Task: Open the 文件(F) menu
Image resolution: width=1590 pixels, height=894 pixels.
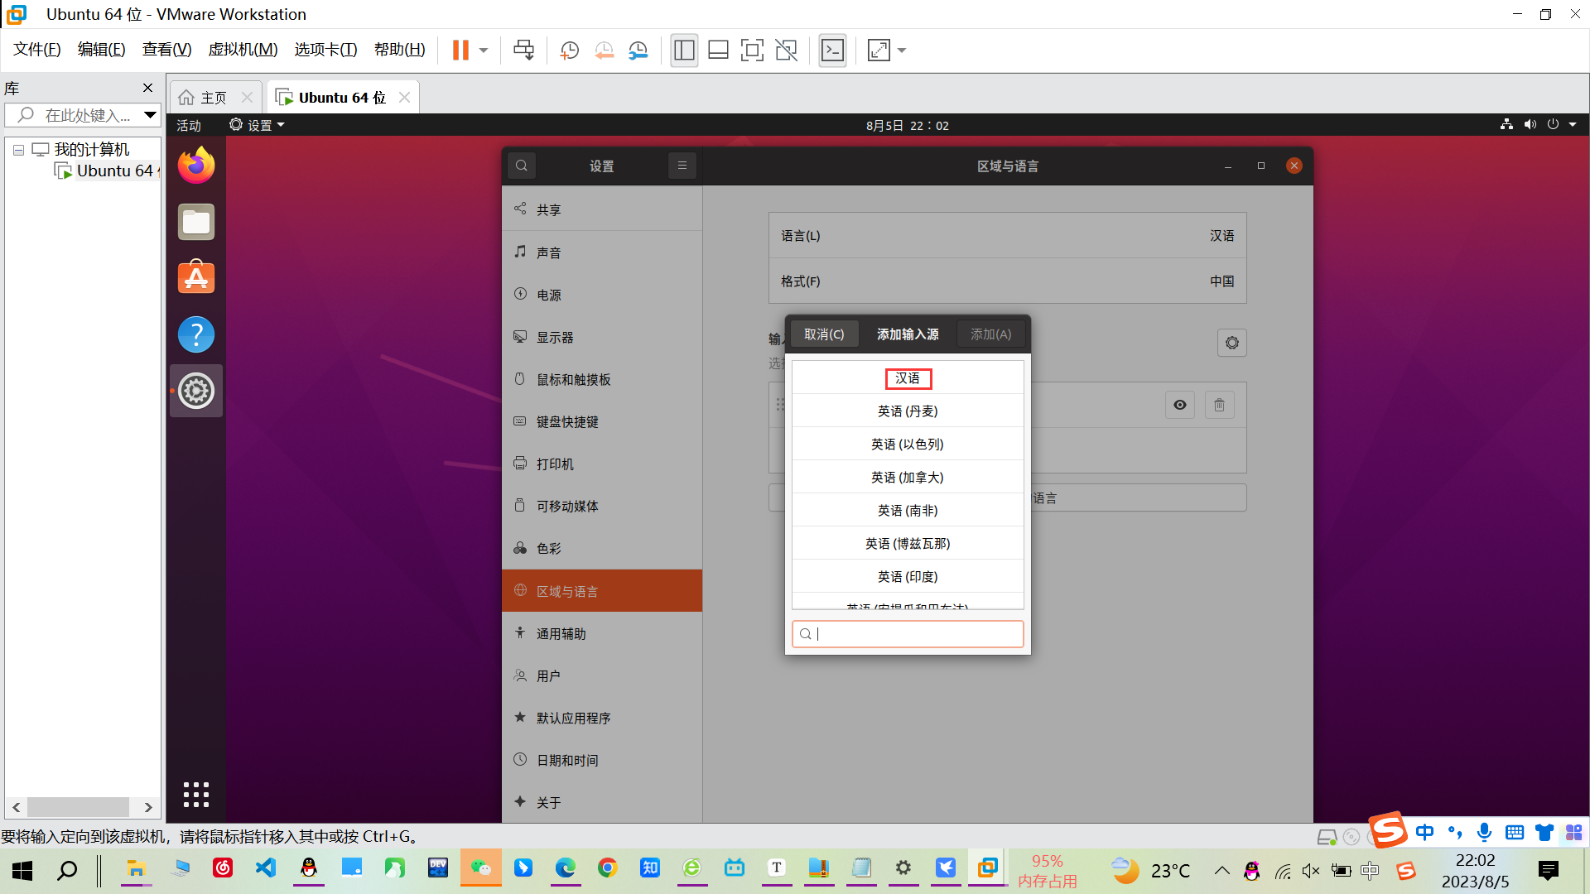Action: tap(37, 50)
